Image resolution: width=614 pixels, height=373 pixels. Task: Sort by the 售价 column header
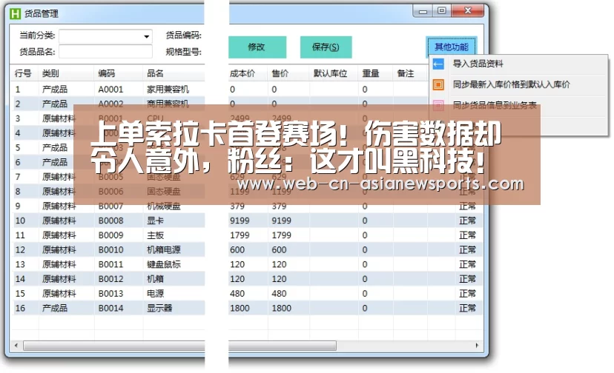click(x=280, y=73)
